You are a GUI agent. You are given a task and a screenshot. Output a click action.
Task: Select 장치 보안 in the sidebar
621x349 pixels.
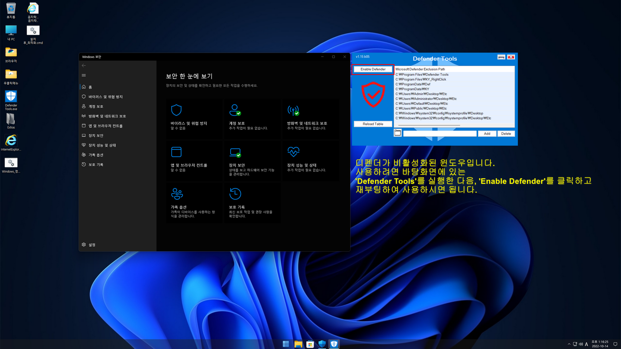pos(118,135)
